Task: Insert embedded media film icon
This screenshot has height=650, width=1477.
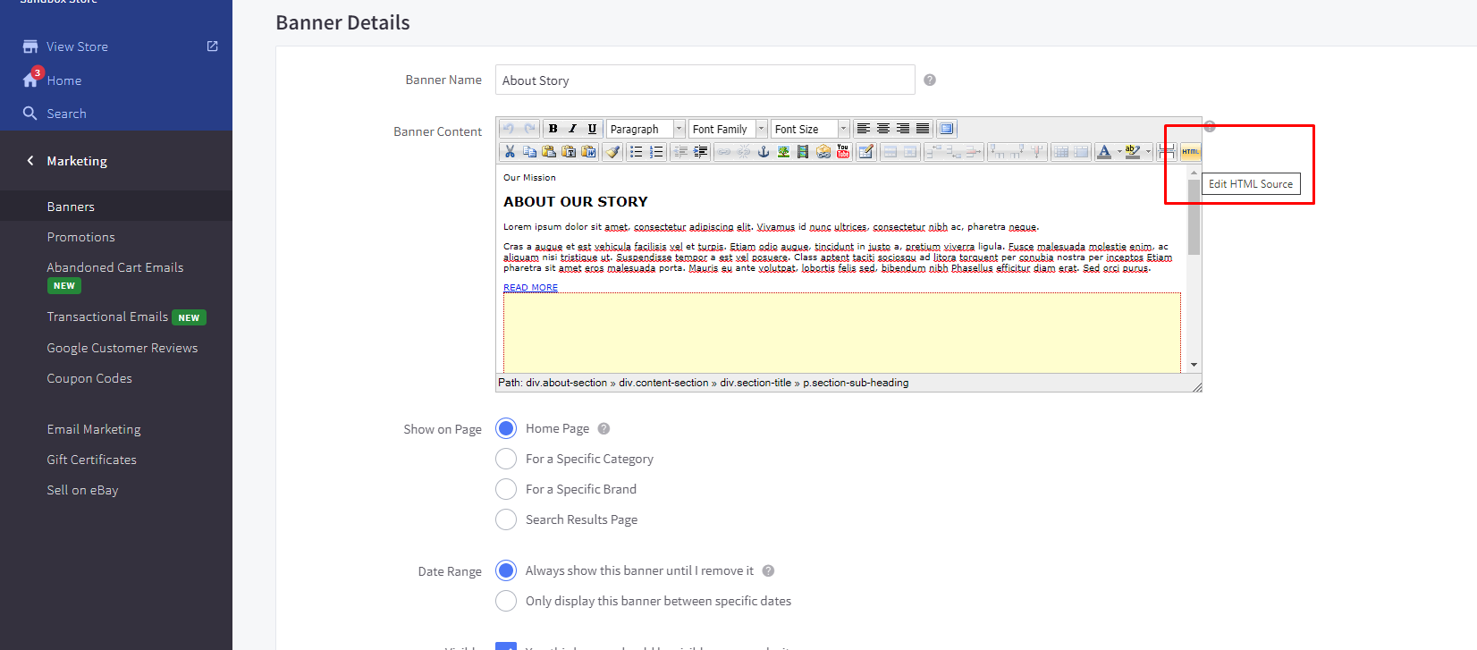Action: [803, 152]
